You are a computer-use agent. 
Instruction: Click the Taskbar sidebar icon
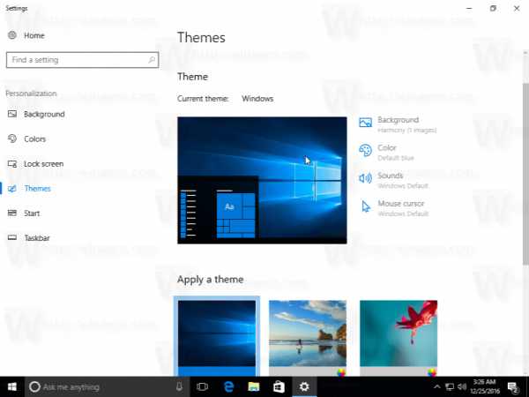point(12,238)
